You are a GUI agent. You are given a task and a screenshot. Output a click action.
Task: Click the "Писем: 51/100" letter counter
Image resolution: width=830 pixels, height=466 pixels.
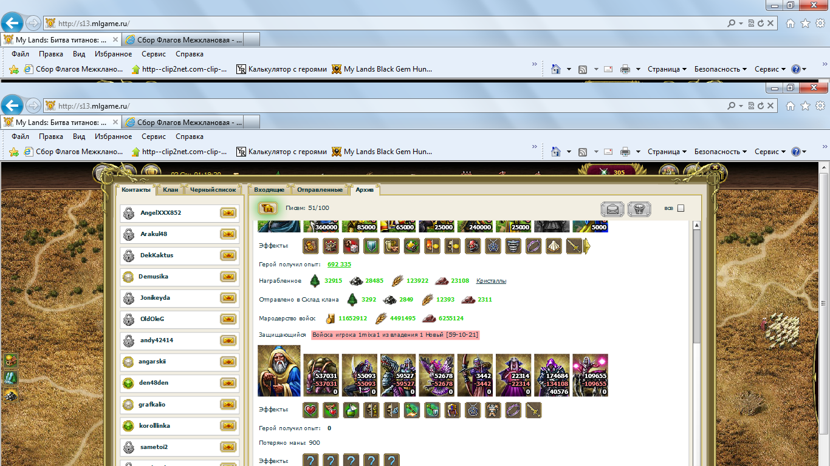[307, 208]
